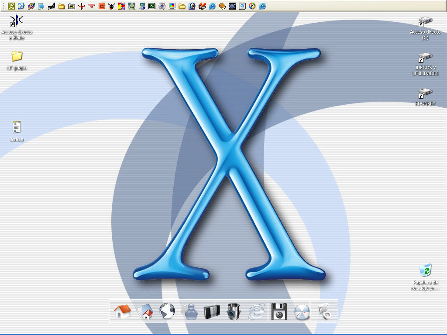Click the globe icon in the dock
447x335 pixels.
click(x=167, y=311)
